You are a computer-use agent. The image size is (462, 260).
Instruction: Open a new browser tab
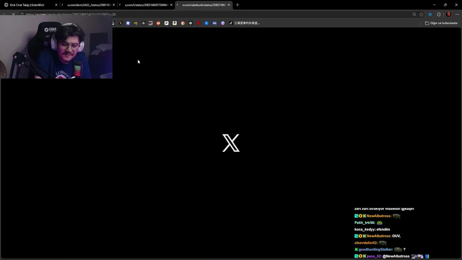(x=237, y=5)
